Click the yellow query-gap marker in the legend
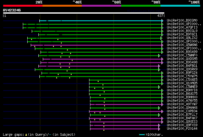Image resolution: width=203 pixels, height=137 pixels. pyautogui.click(x=26, y=135)
